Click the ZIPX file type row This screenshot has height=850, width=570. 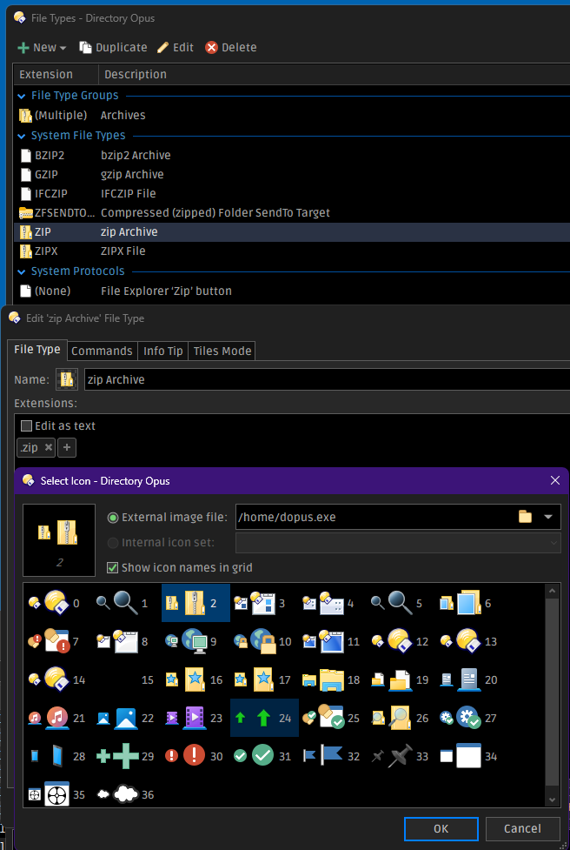(x=292, y=251)
